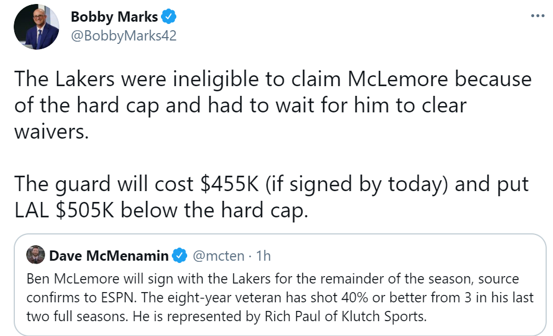The width and height of the screenshot is (553, 336).
Task: Click the Bobby Marks display name
Action: pyautogui.click(x=114, y=17)
